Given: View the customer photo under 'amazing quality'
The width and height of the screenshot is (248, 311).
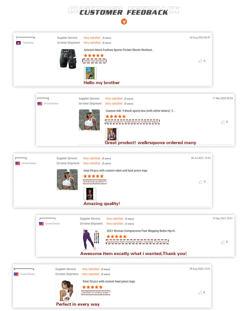Looking at the screenshot, I should click(x=90, y=194).
